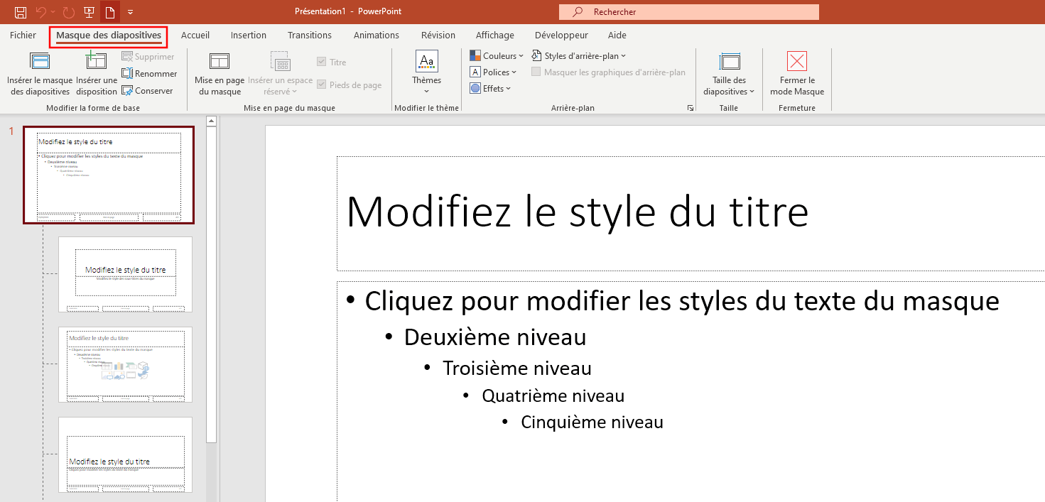Viewport: 1045px width, 502px height.
Task: Click the title placeholder Modifiez le style du titre
Action: click(578, 211)
